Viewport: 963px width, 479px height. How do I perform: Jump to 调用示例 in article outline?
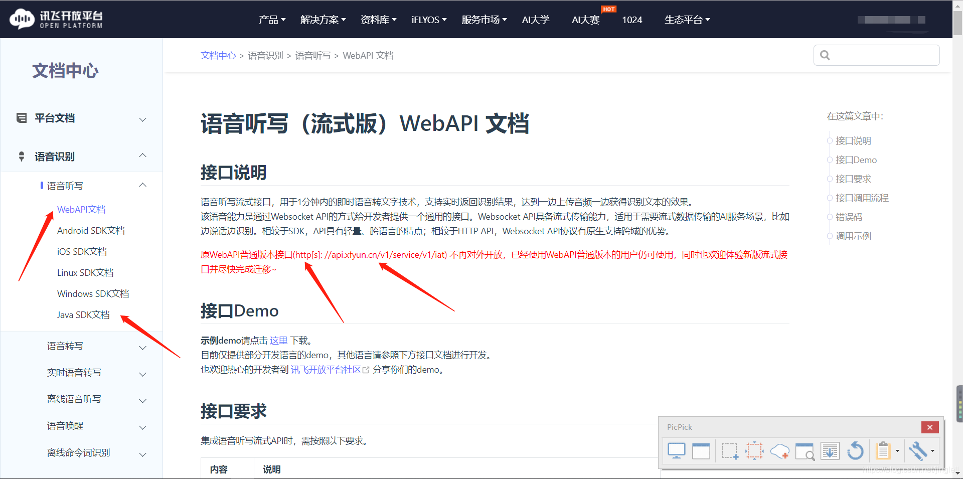[853, 236]
